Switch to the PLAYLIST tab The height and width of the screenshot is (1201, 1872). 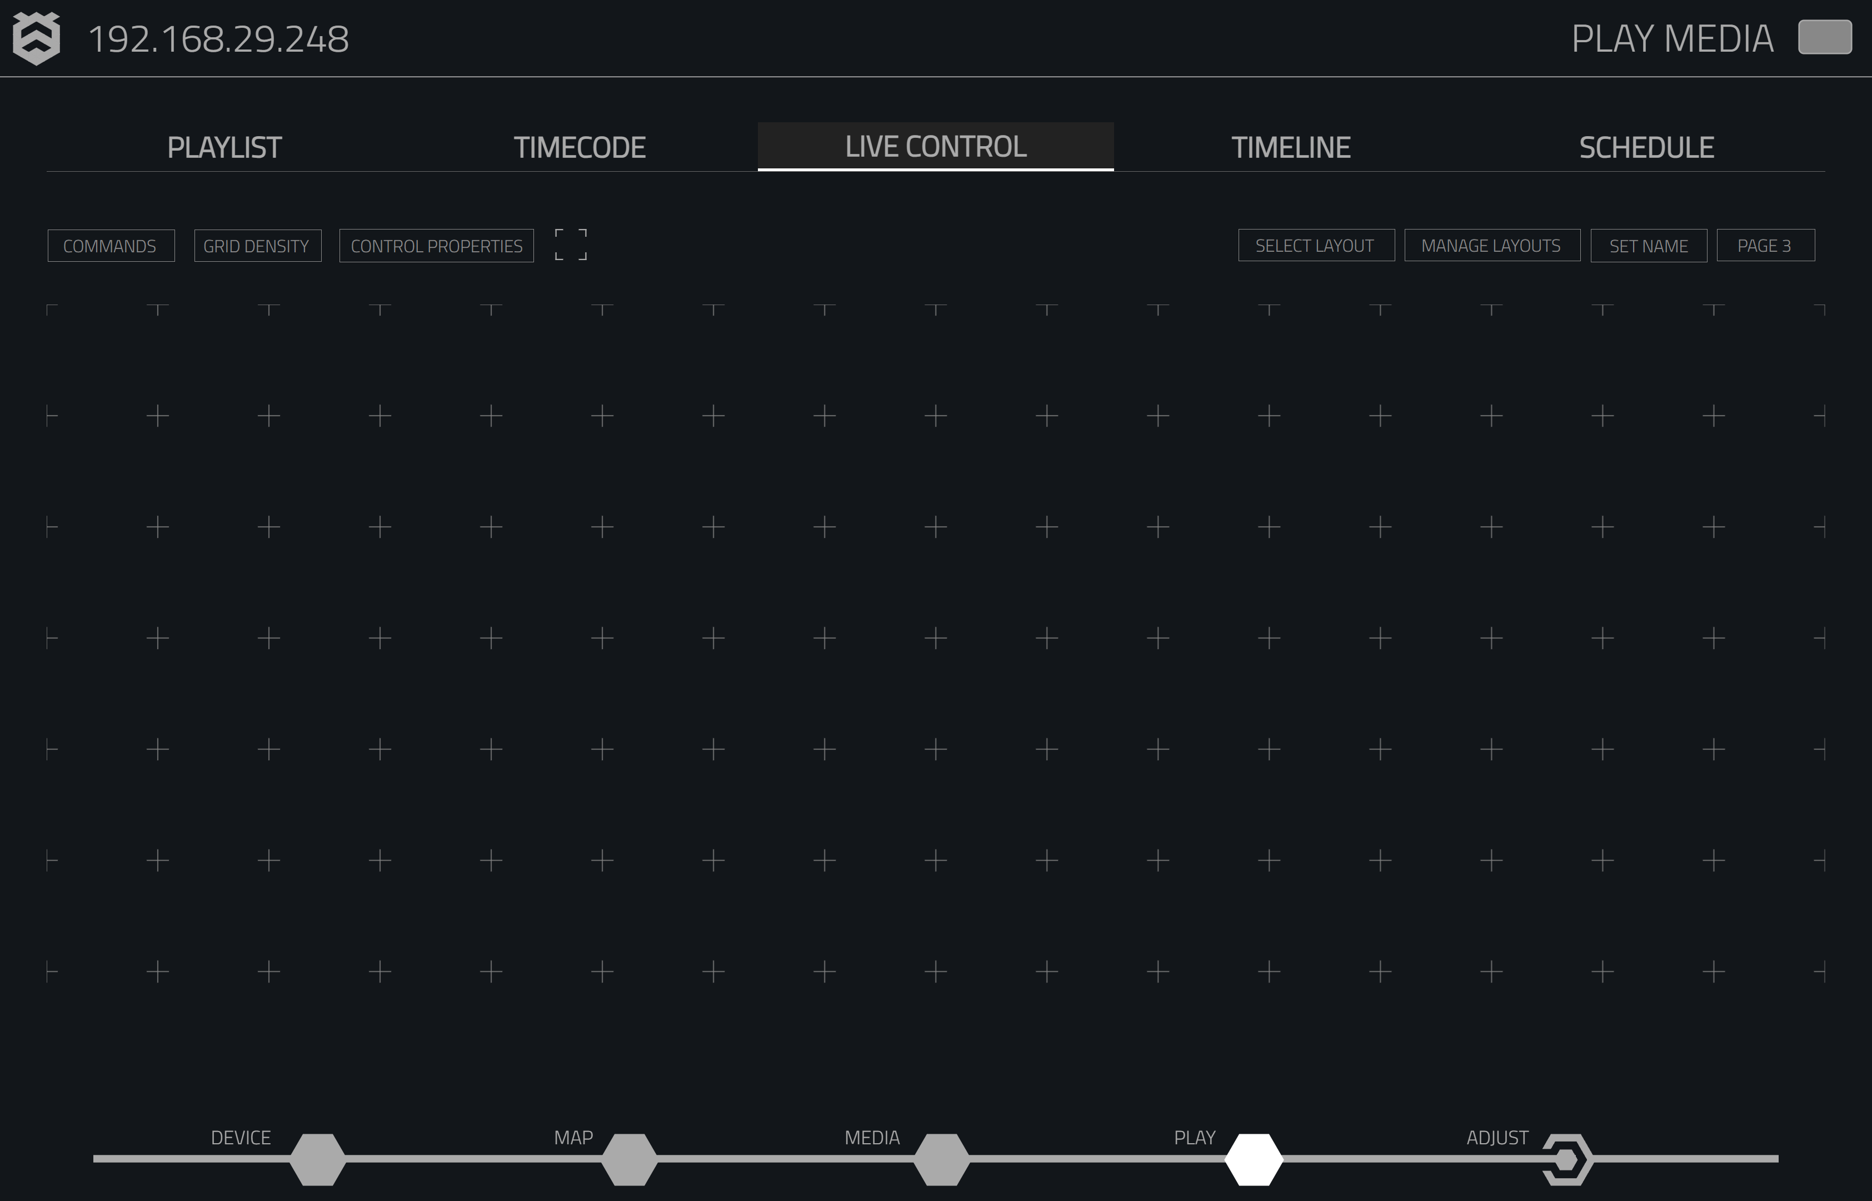224,147
